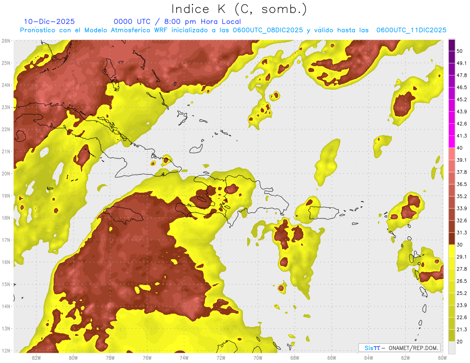Image resolution: width=470 pixels, height=363 pixels.
Task: Click the "30" color scale value
Action: click(460, 245)
